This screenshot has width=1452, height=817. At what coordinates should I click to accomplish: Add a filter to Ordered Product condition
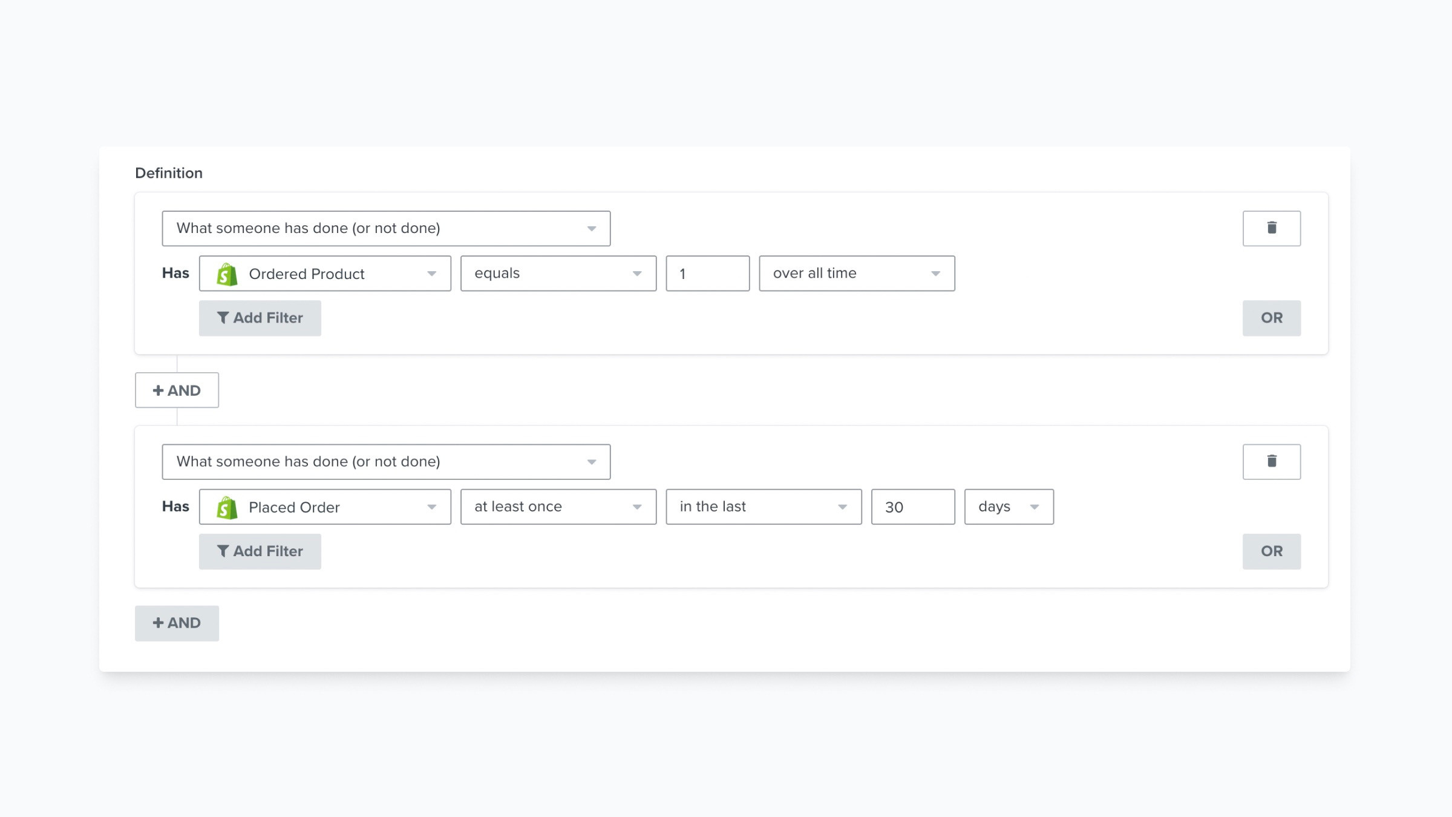pos(260,318)
